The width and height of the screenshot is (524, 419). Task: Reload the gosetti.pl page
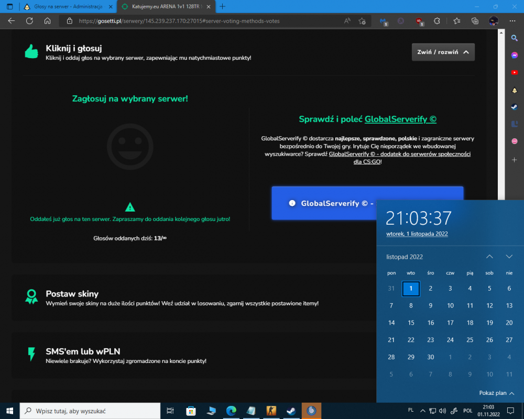tap(29, 21)
